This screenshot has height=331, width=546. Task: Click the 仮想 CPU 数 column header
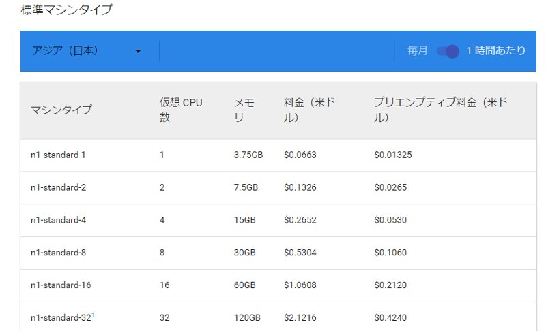pos(181,110)
